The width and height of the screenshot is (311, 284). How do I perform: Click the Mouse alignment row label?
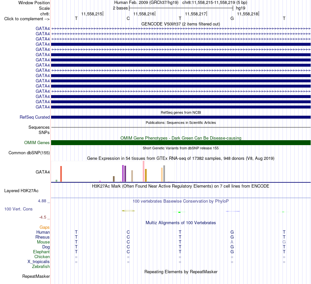pyautogui.click(x=43, y=242)
